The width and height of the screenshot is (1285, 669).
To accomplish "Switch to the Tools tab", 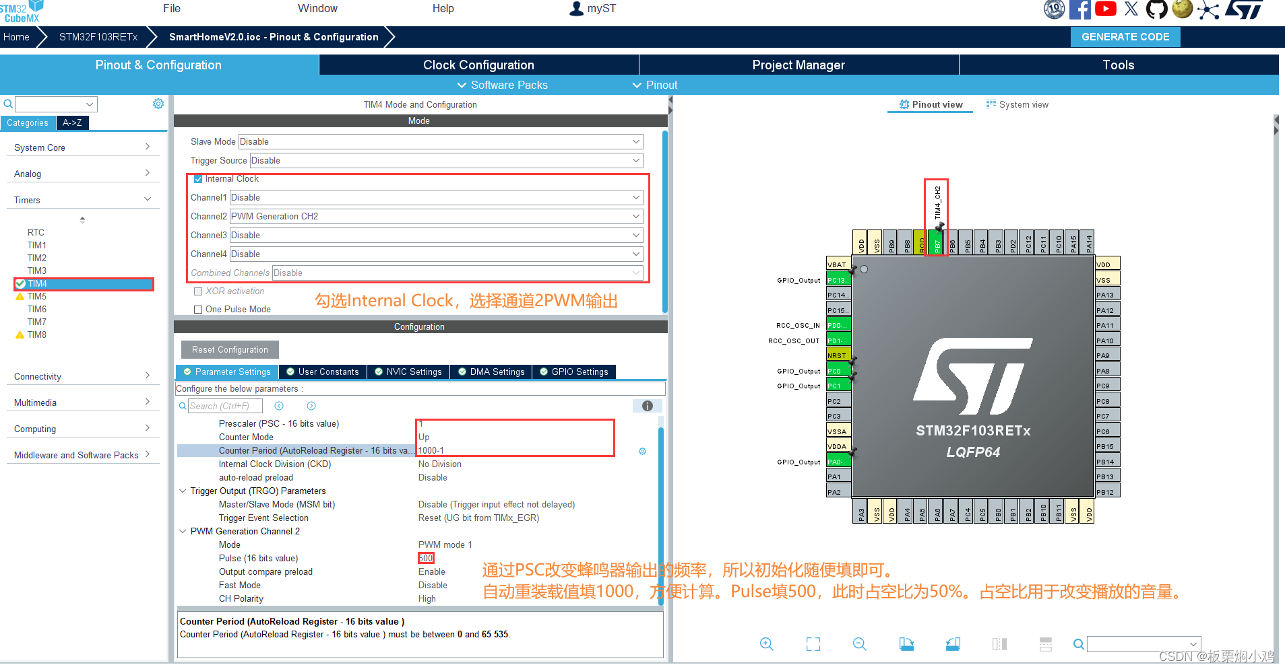I will (x=1119, y=65).
